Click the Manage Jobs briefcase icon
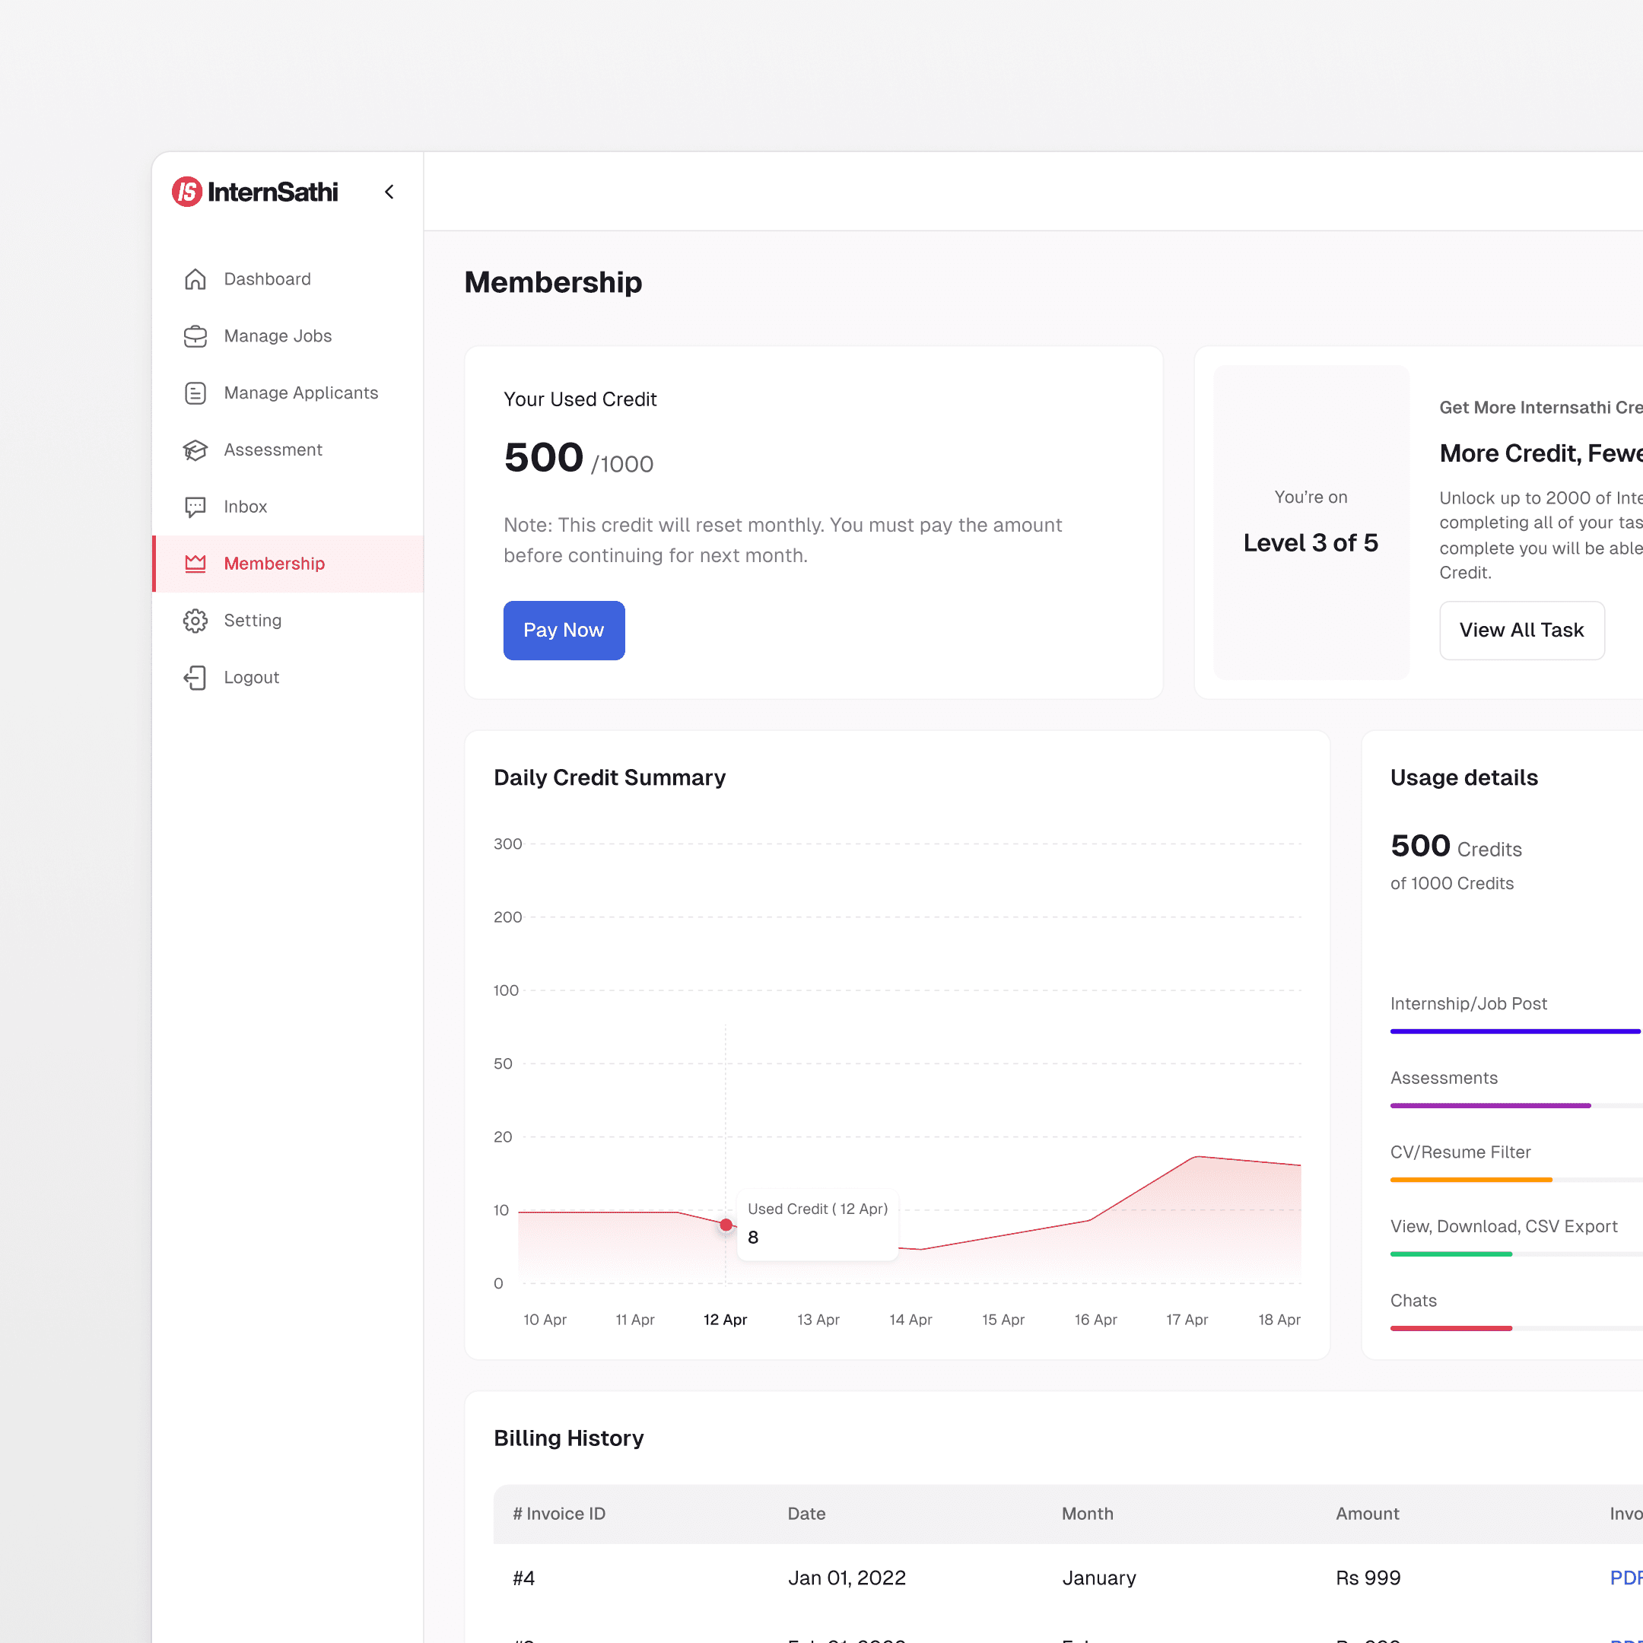This screenshot has height=1643, width=1643. (195, 336)
